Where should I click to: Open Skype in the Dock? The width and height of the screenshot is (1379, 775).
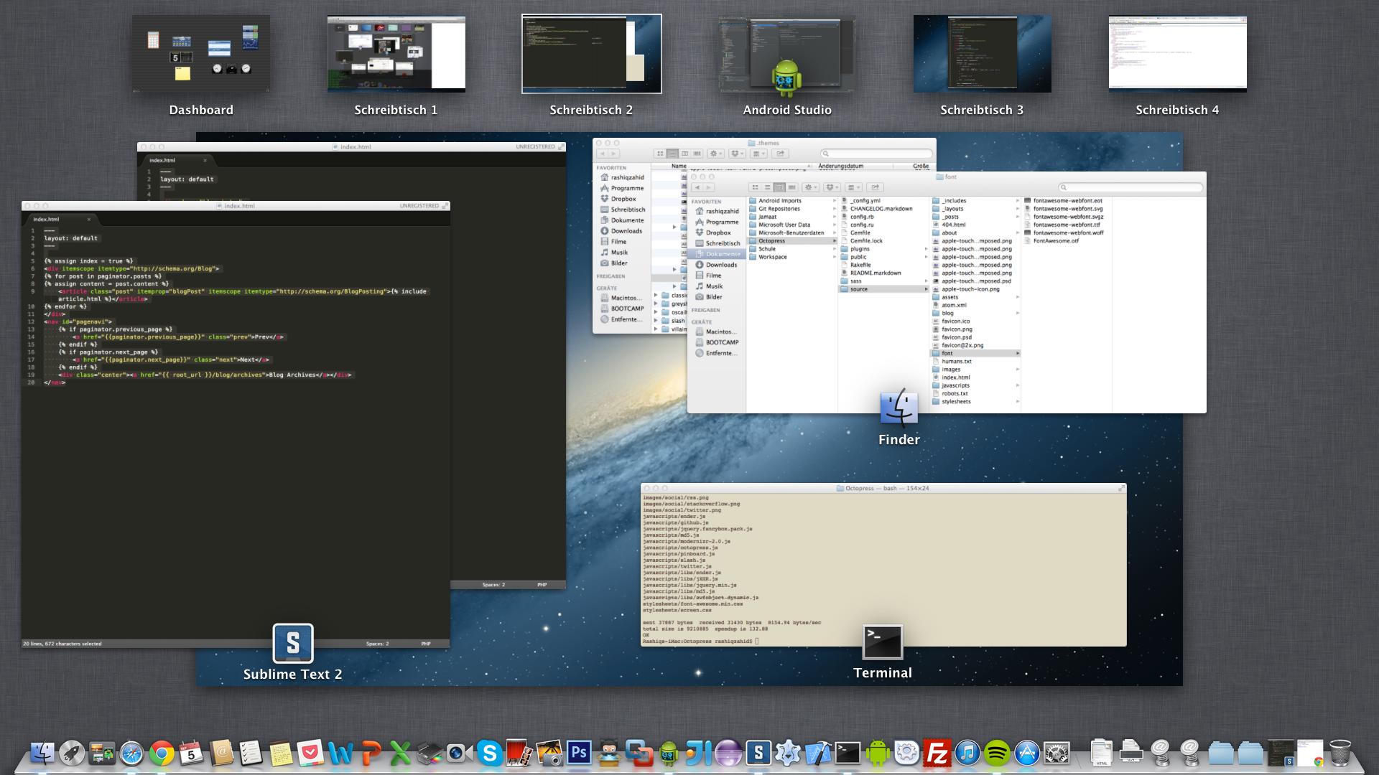489,753
